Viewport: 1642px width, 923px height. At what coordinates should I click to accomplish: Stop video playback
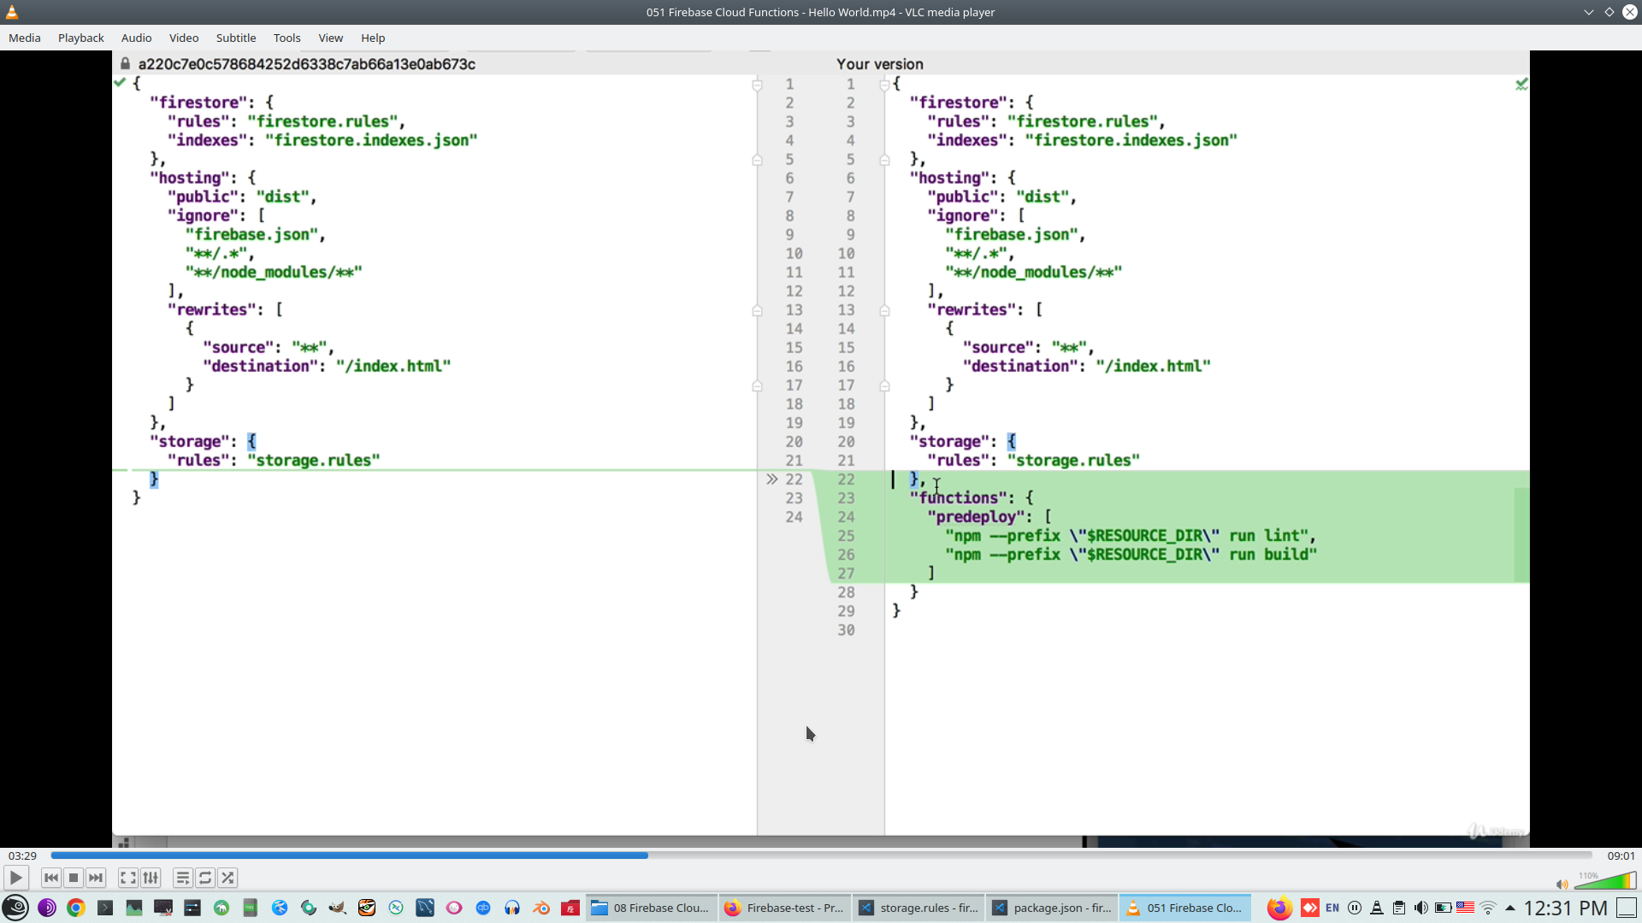click(74, 878)
